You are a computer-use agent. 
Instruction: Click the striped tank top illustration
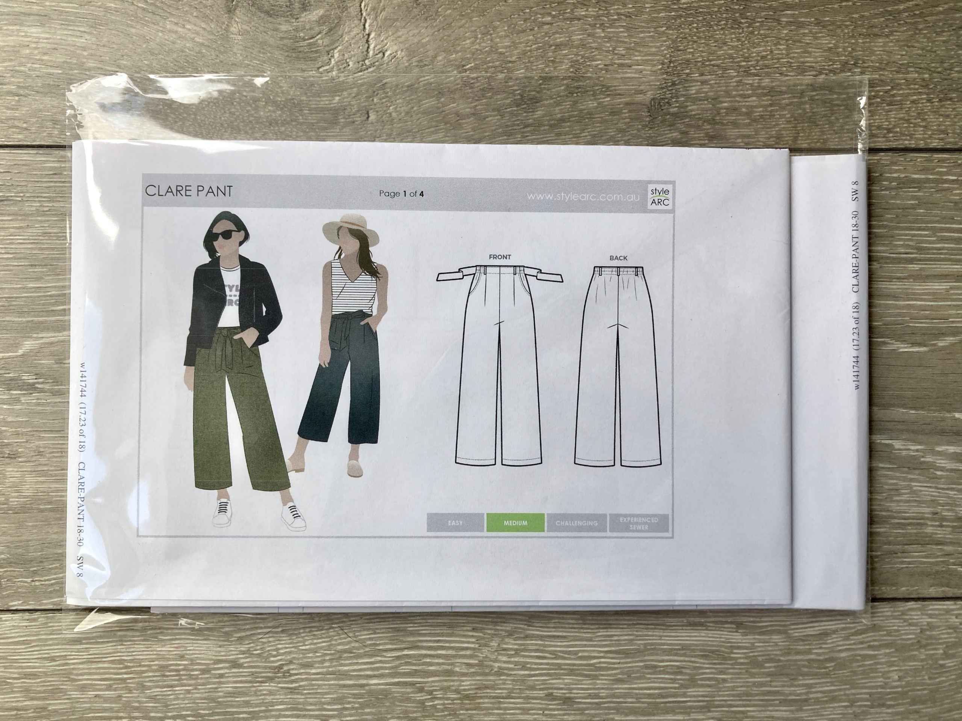[x=352, y=290]
